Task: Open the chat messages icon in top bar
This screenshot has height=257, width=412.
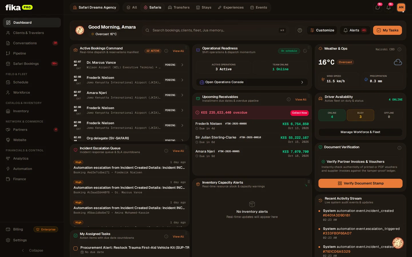Action: coord(378,7)
